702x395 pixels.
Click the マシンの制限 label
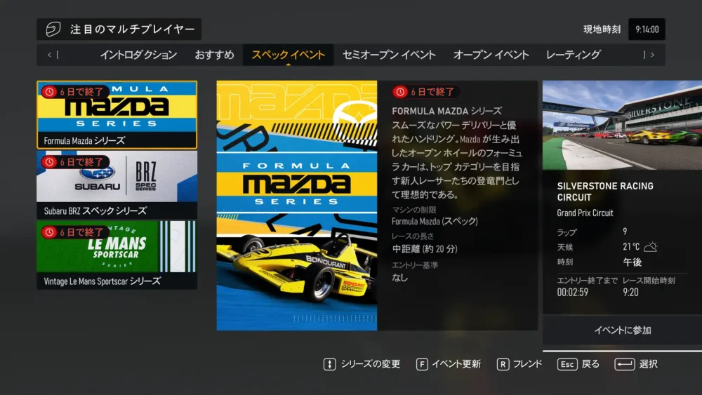(x=414, y=210)
